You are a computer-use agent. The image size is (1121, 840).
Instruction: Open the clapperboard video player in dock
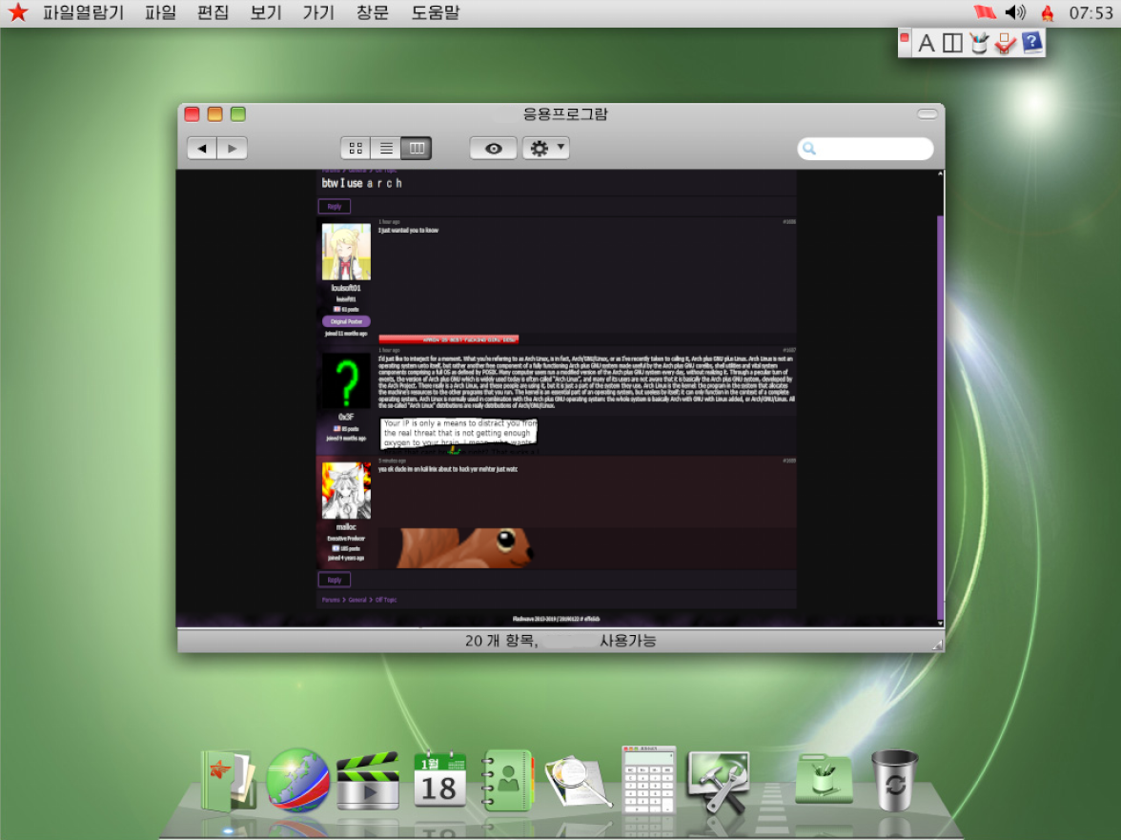(368, 781)
